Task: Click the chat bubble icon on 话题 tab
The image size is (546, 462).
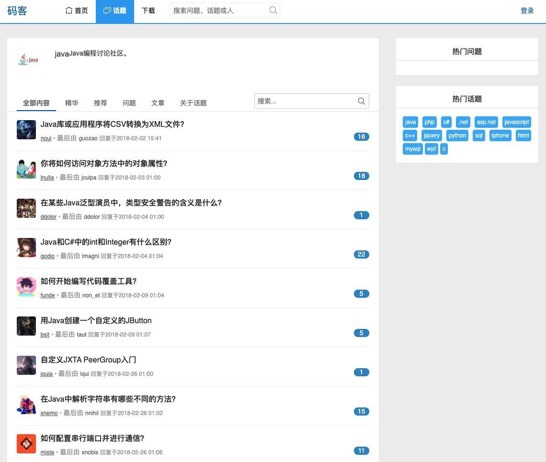Action: click(107, 10)
